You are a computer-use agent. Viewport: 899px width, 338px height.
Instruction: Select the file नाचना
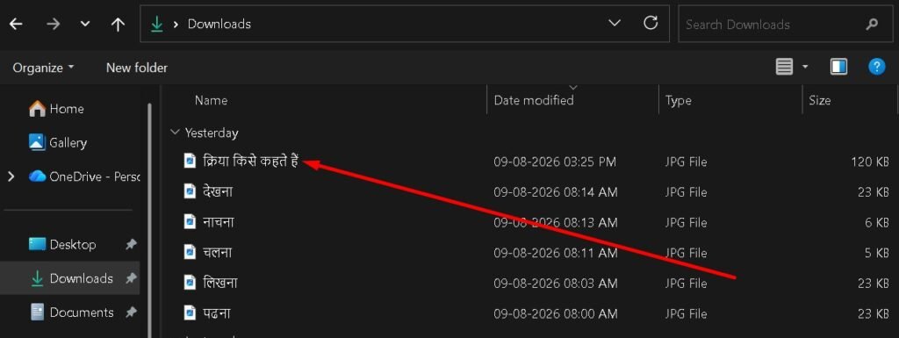pyautogui.click(x=219, y=222)
